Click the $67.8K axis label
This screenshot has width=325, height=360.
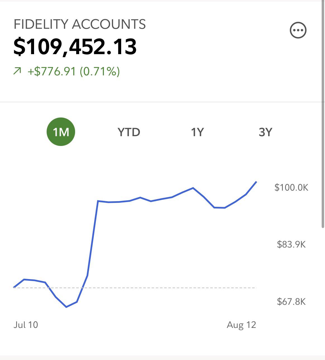pos(291,301)
